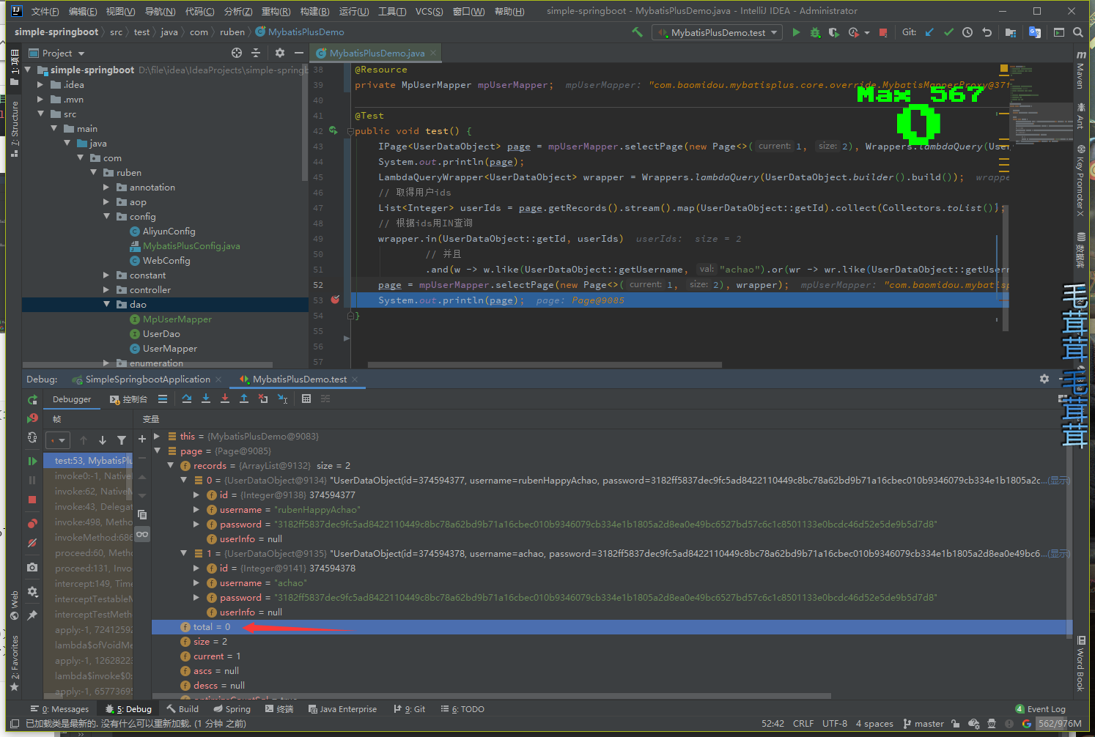
Task: Open the 运行(U) menu
Action: point(353,11)
